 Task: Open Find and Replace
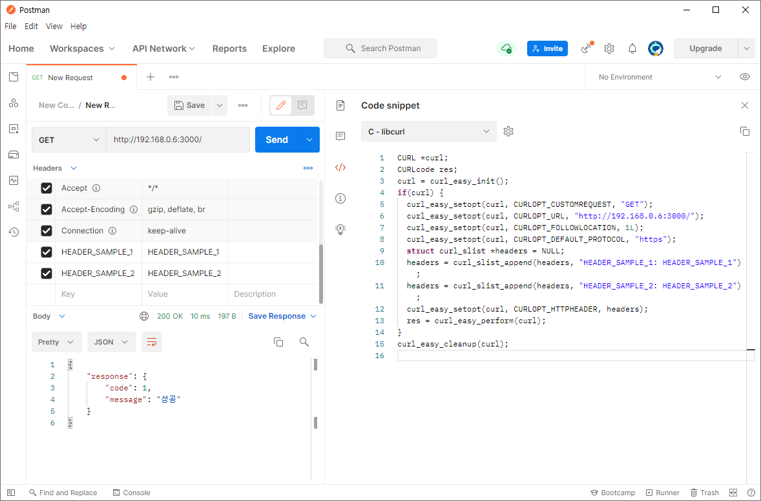(x=63, y=493)
